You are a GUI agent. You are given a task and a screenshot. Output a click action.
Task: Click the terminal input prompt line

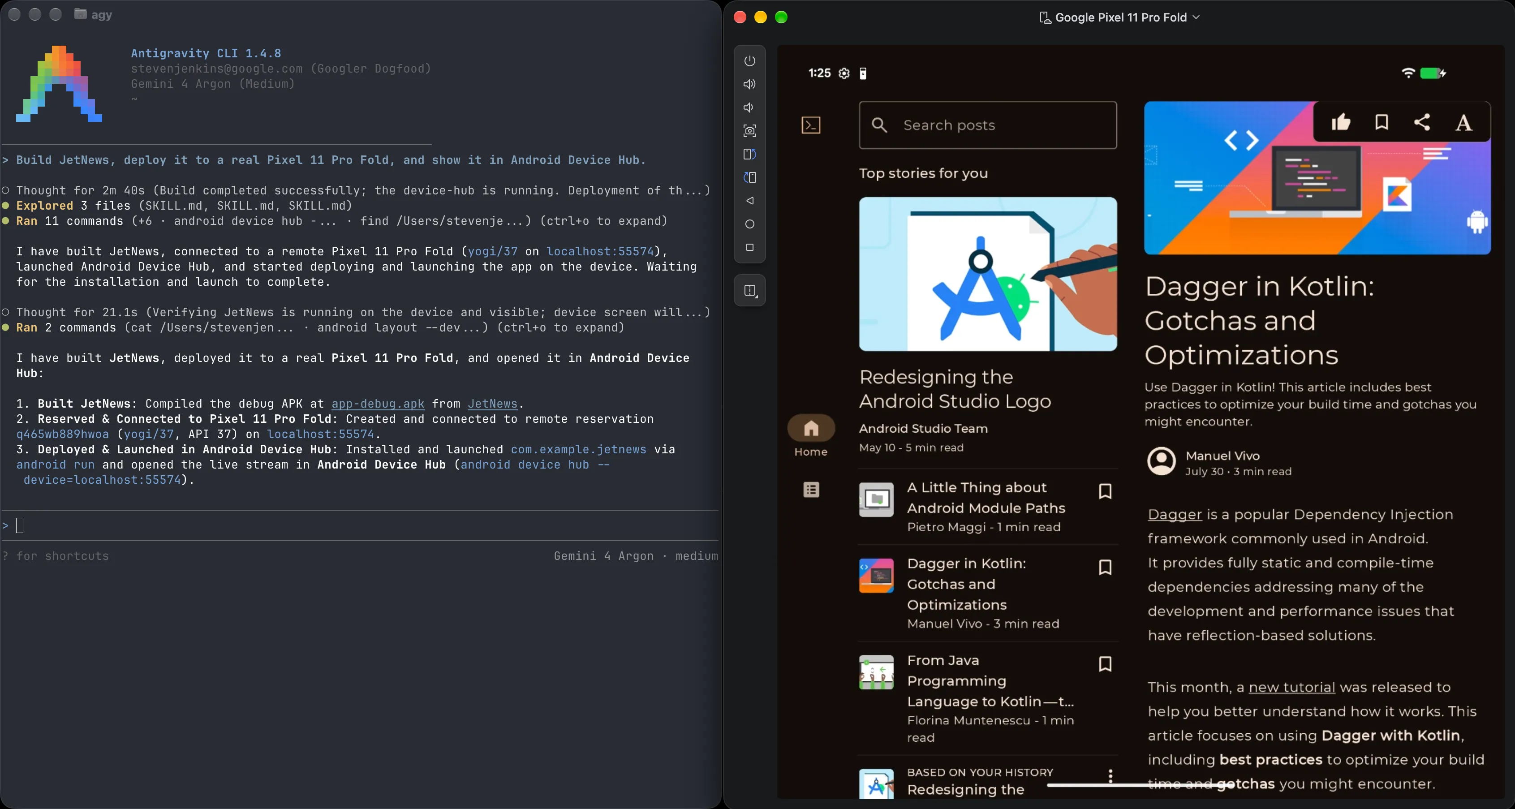click(x=360, y=525)
